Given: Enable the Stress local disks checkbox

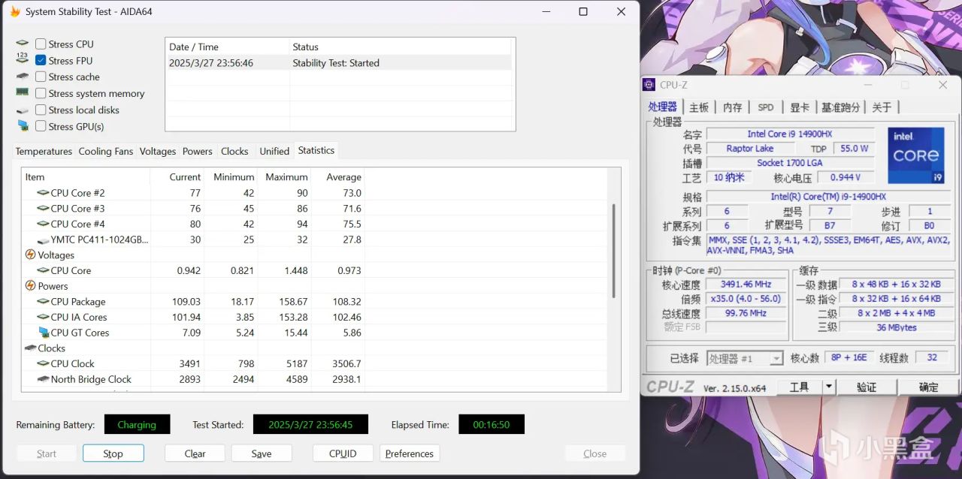Looking at the screenshot, I should 41,110.
